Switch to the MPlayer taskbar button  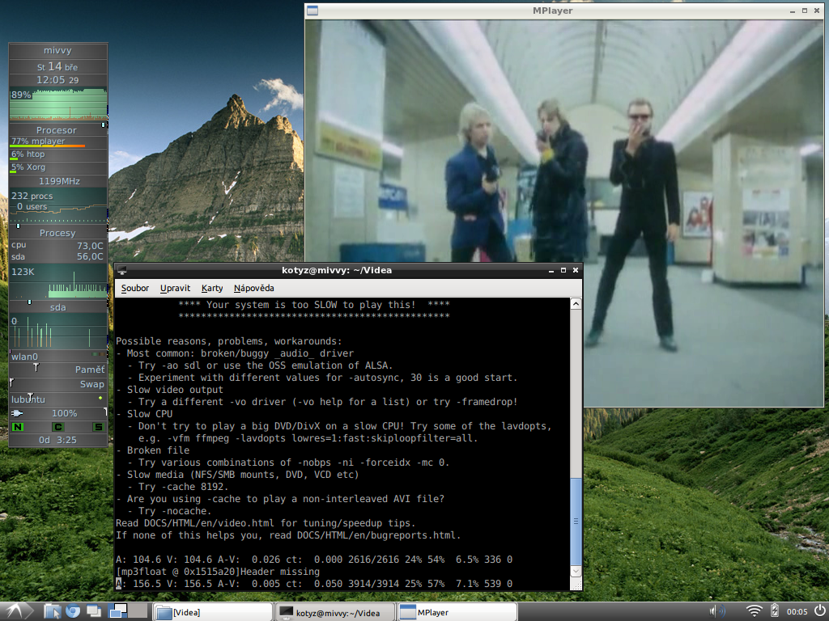tap(457, 612)
